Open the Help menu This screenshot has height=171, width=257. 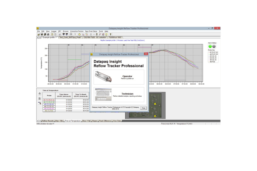point(107,31)
